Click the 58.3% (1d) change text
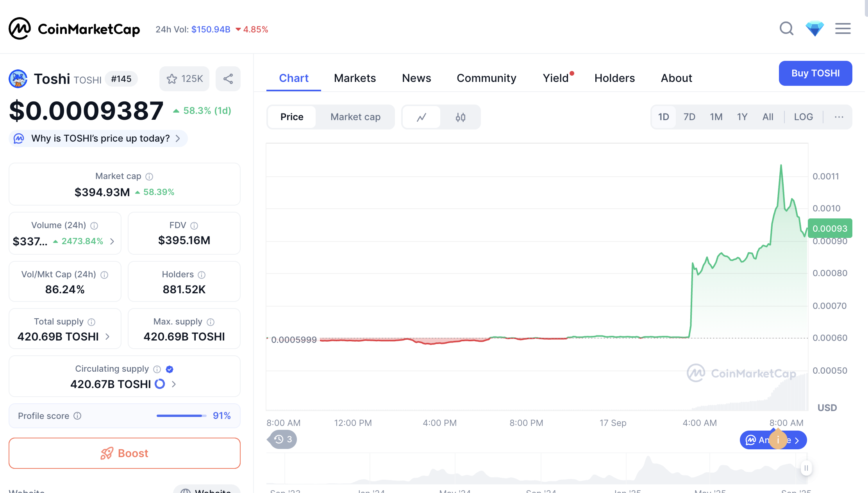868x493 pixels. click(207, 111)
